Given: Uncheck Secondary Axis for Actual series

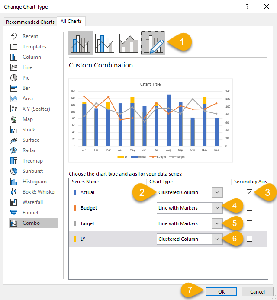Looking at the screenshot, I should click(x=249, y=192).
